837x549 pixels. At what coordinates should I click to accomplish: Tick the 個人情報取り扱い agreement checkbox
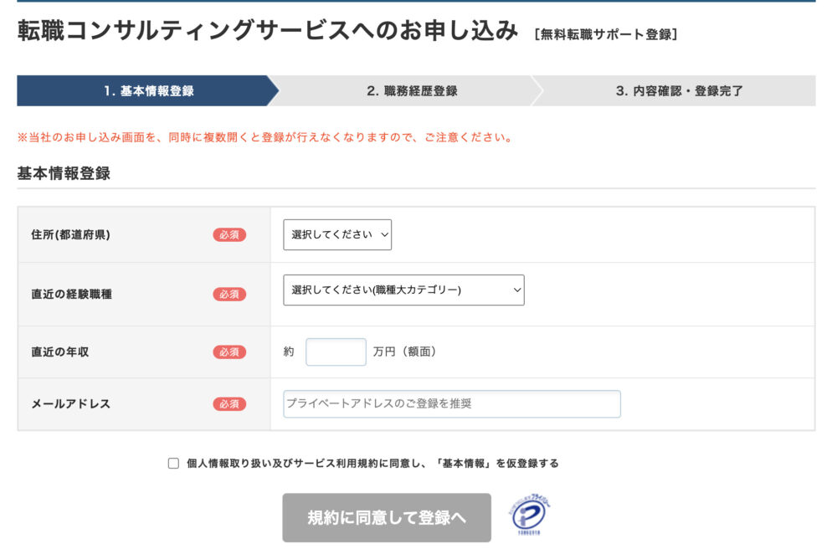[x=173, y=463]
